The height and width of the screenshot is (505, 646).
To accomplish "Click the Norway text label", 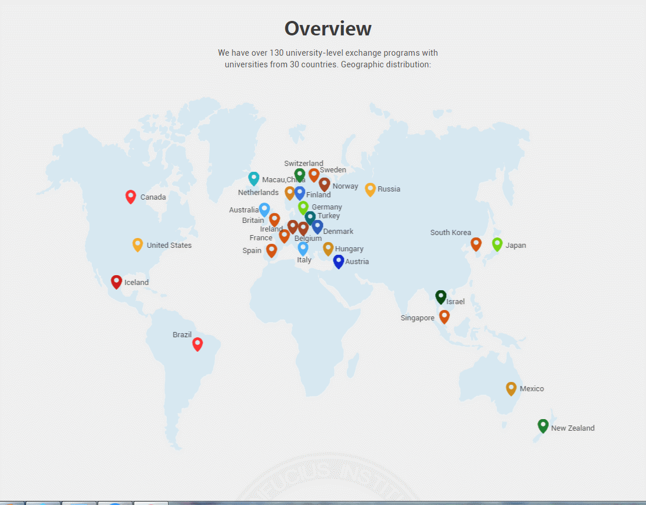I will point(345,186).
